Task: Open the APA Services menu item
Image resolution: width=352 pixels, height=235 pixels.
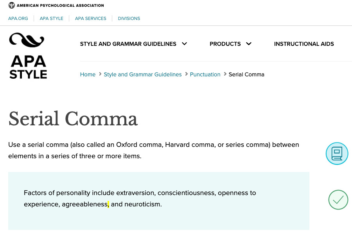Action: (90, 18)
